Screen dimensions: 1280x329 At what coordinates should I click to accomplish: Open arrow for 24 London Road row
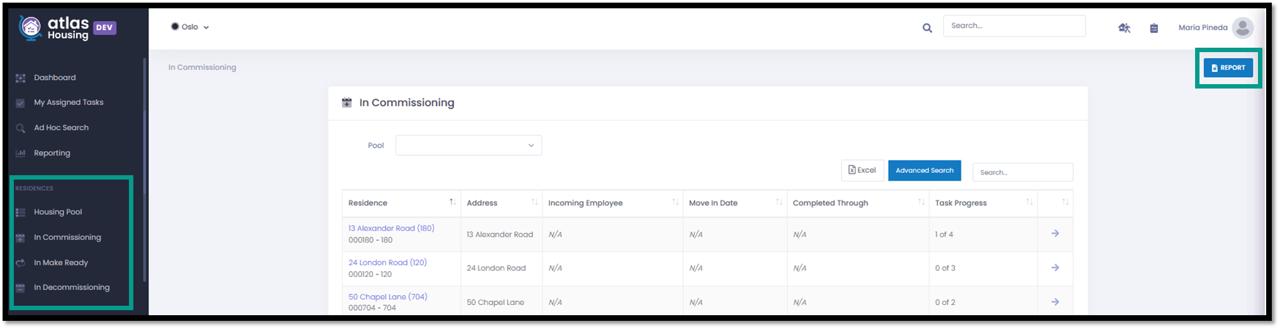coord(1055,267)
